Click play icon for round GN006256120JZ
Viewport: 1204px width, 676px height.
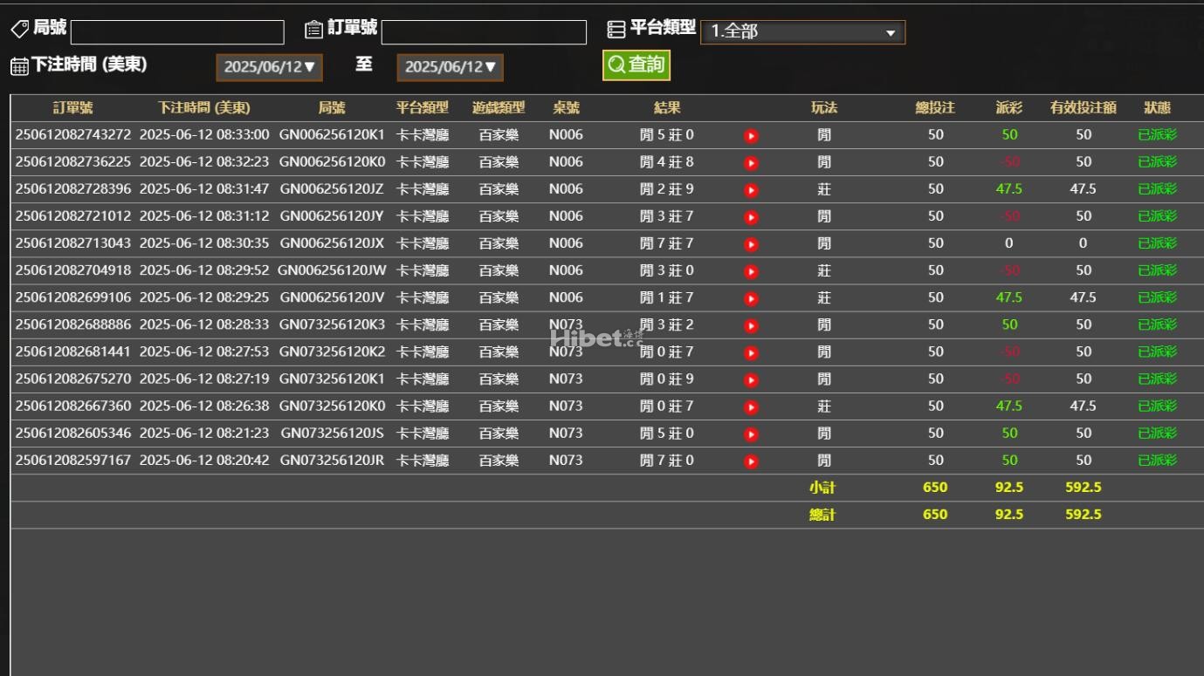[x=751, y=190]
